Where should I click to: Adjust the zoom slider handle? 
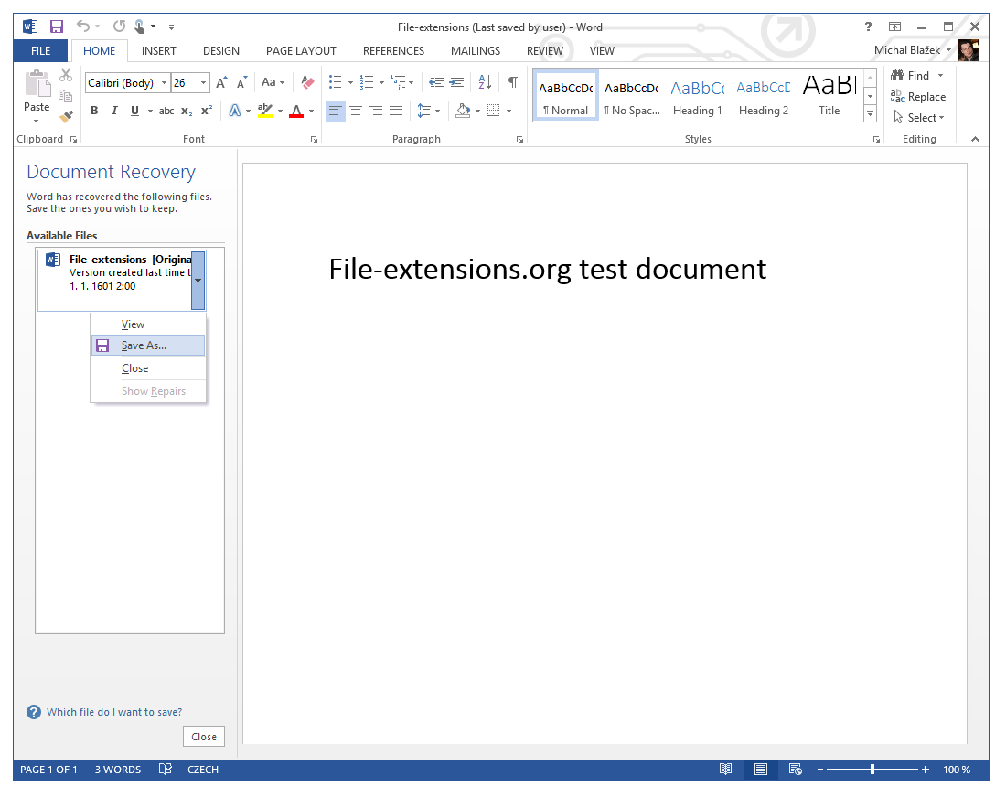(872, 770)
